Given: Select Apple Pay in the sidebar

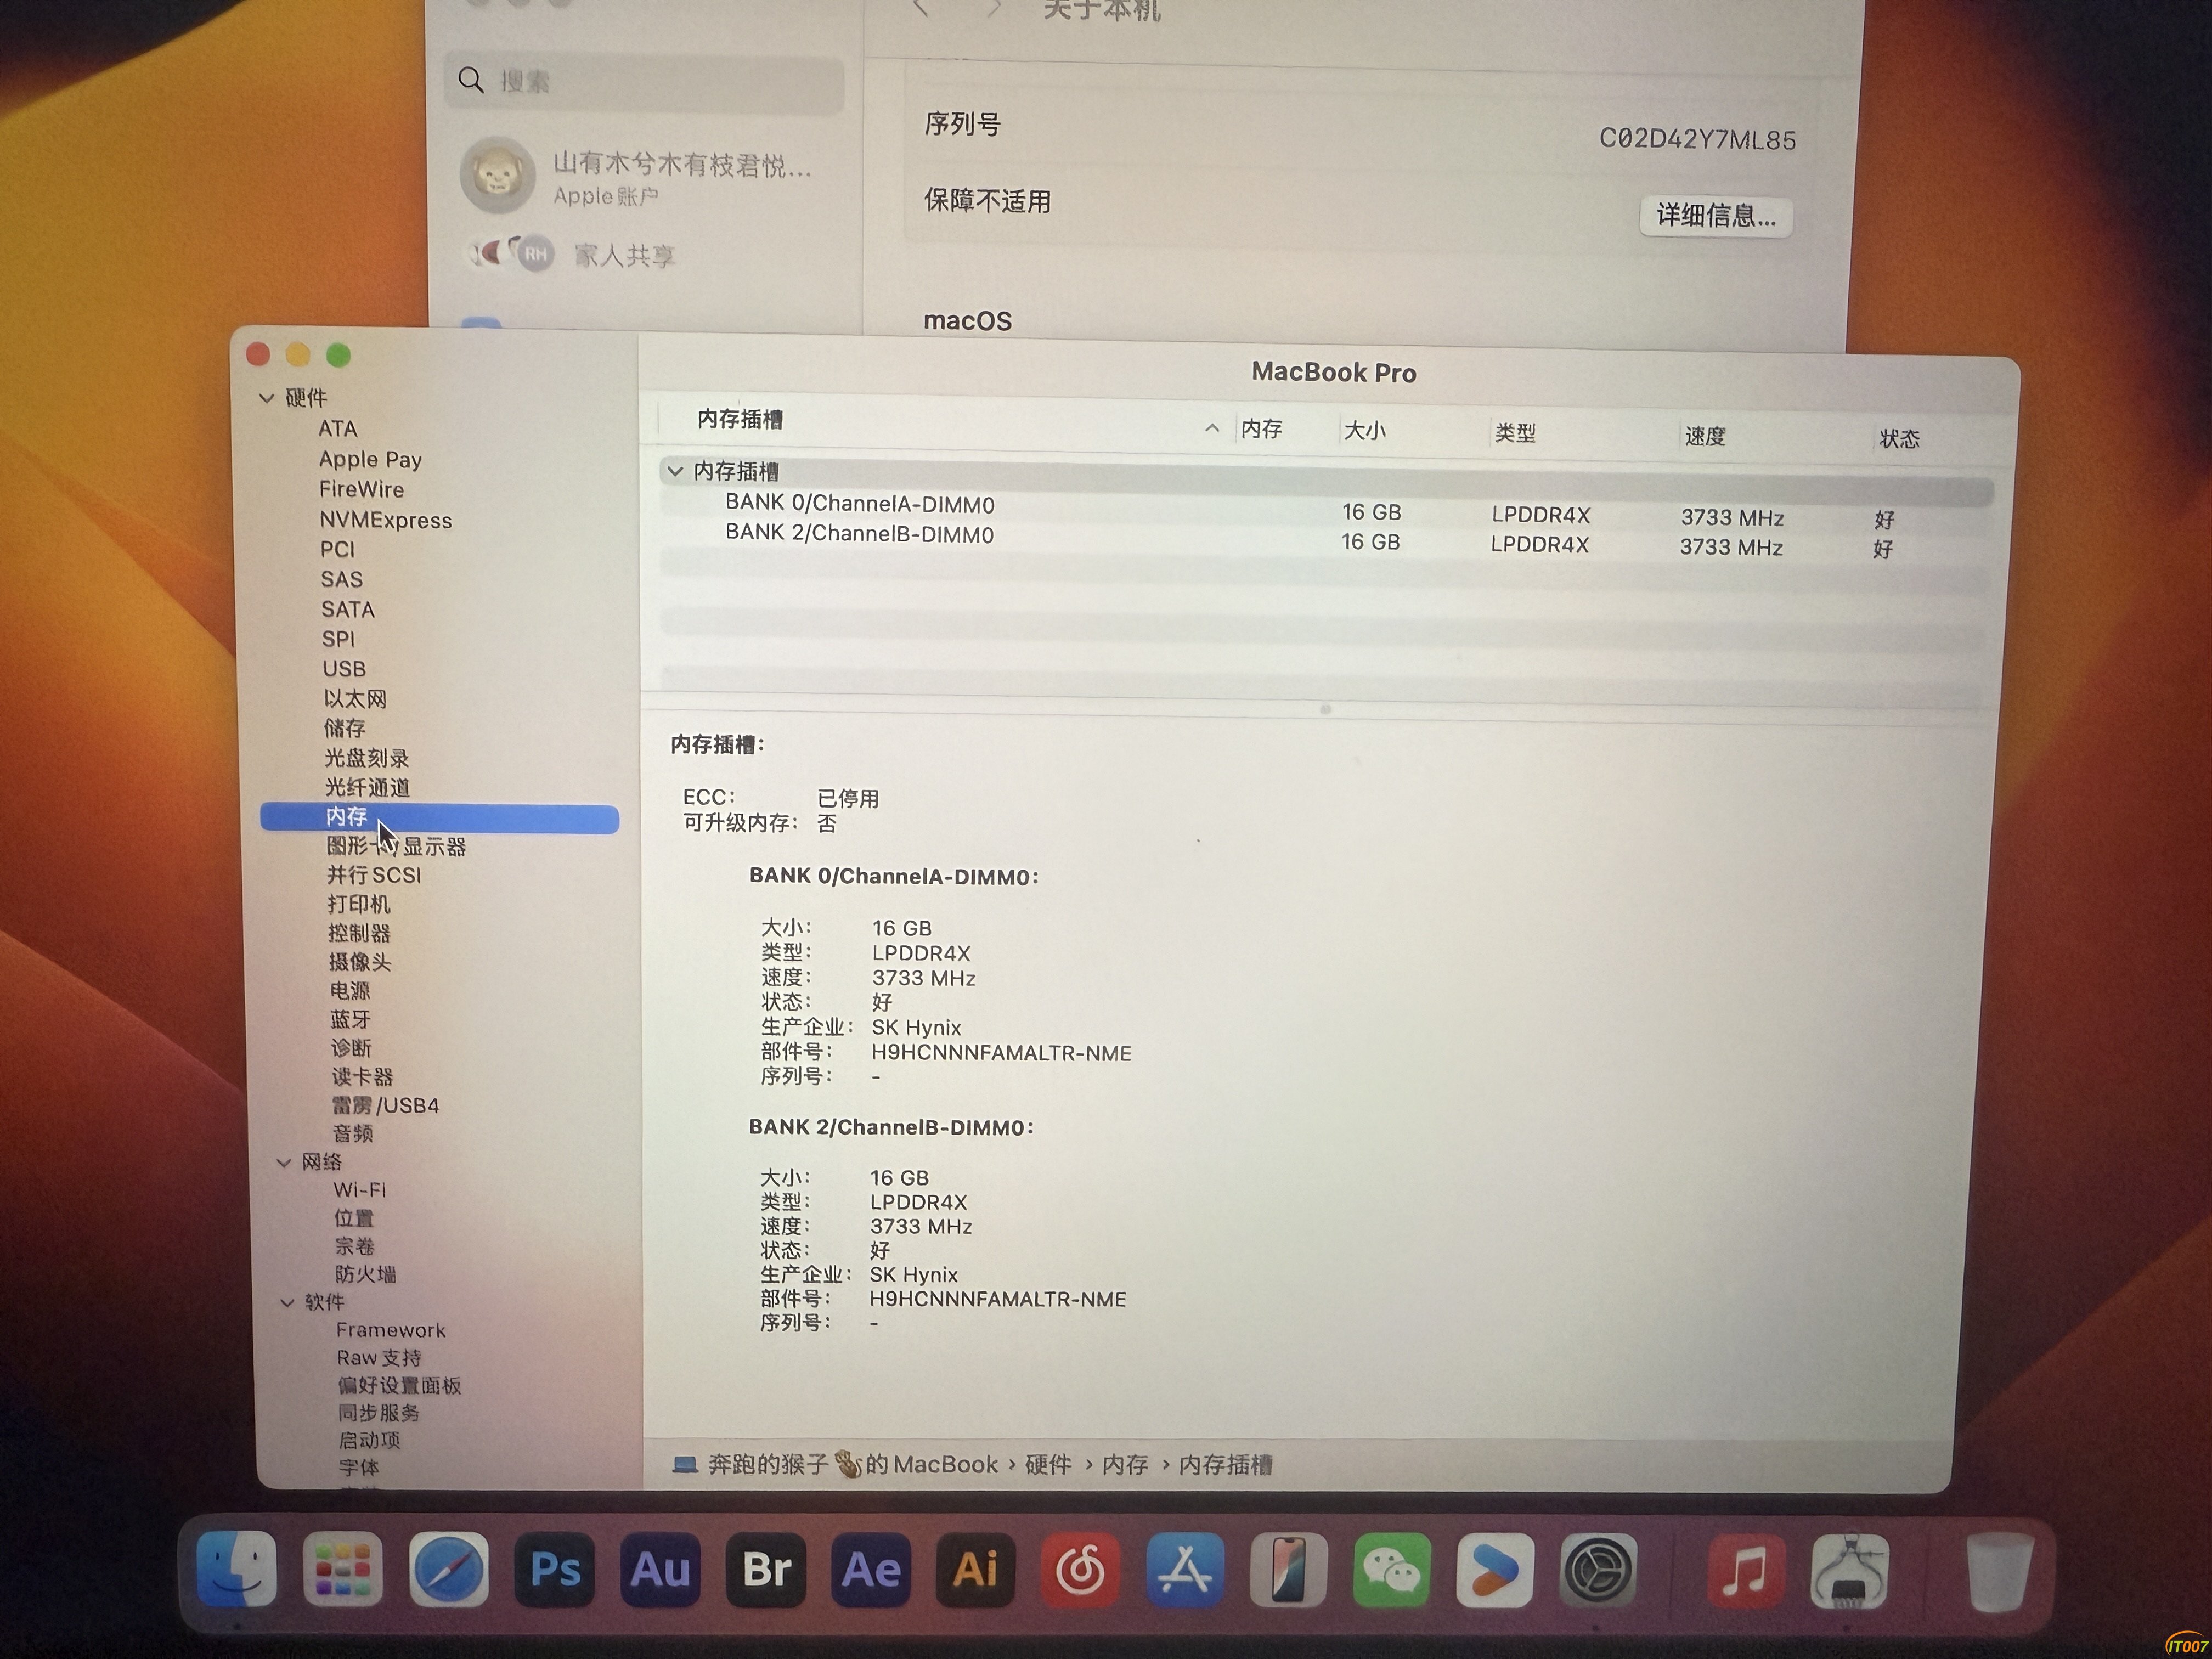Looking at the screenshot, I should pos(370,459).
